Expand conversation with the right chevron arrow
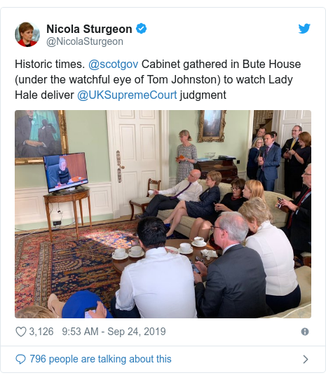The image size is (326, 380). click(306, 359)
